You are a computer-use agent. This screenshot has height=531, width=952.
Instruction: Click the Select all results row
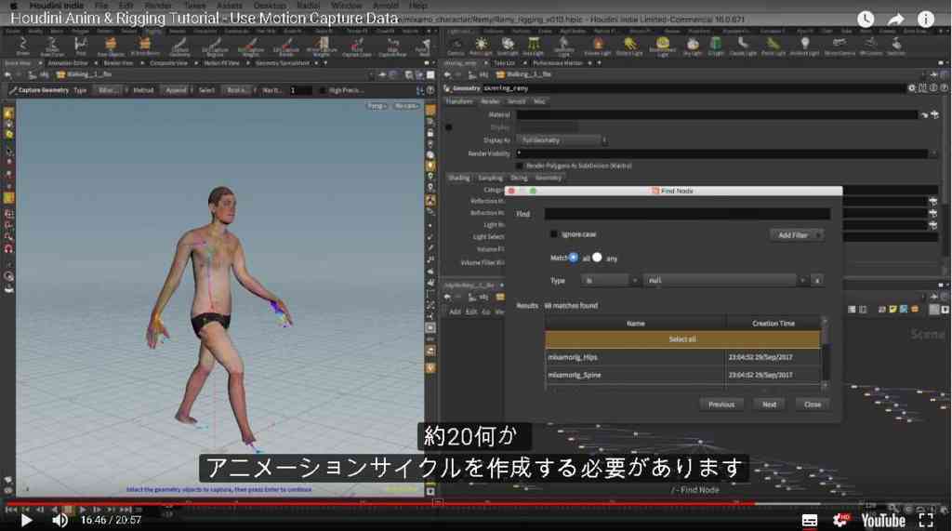click(x=682, y=339)
